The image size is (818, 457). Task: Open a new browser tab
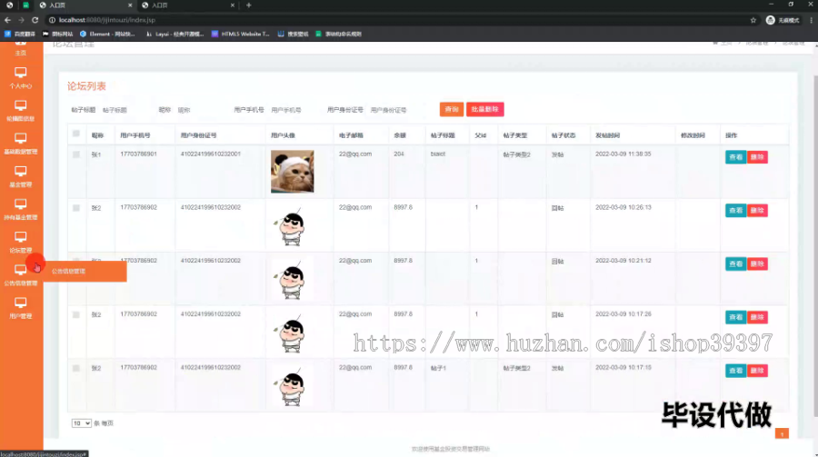click(x=249, y=5)
